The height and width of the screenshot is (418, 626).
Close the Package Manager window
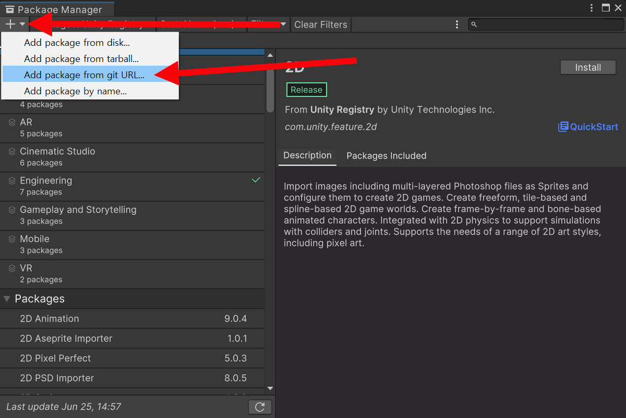tap(619, 8)
